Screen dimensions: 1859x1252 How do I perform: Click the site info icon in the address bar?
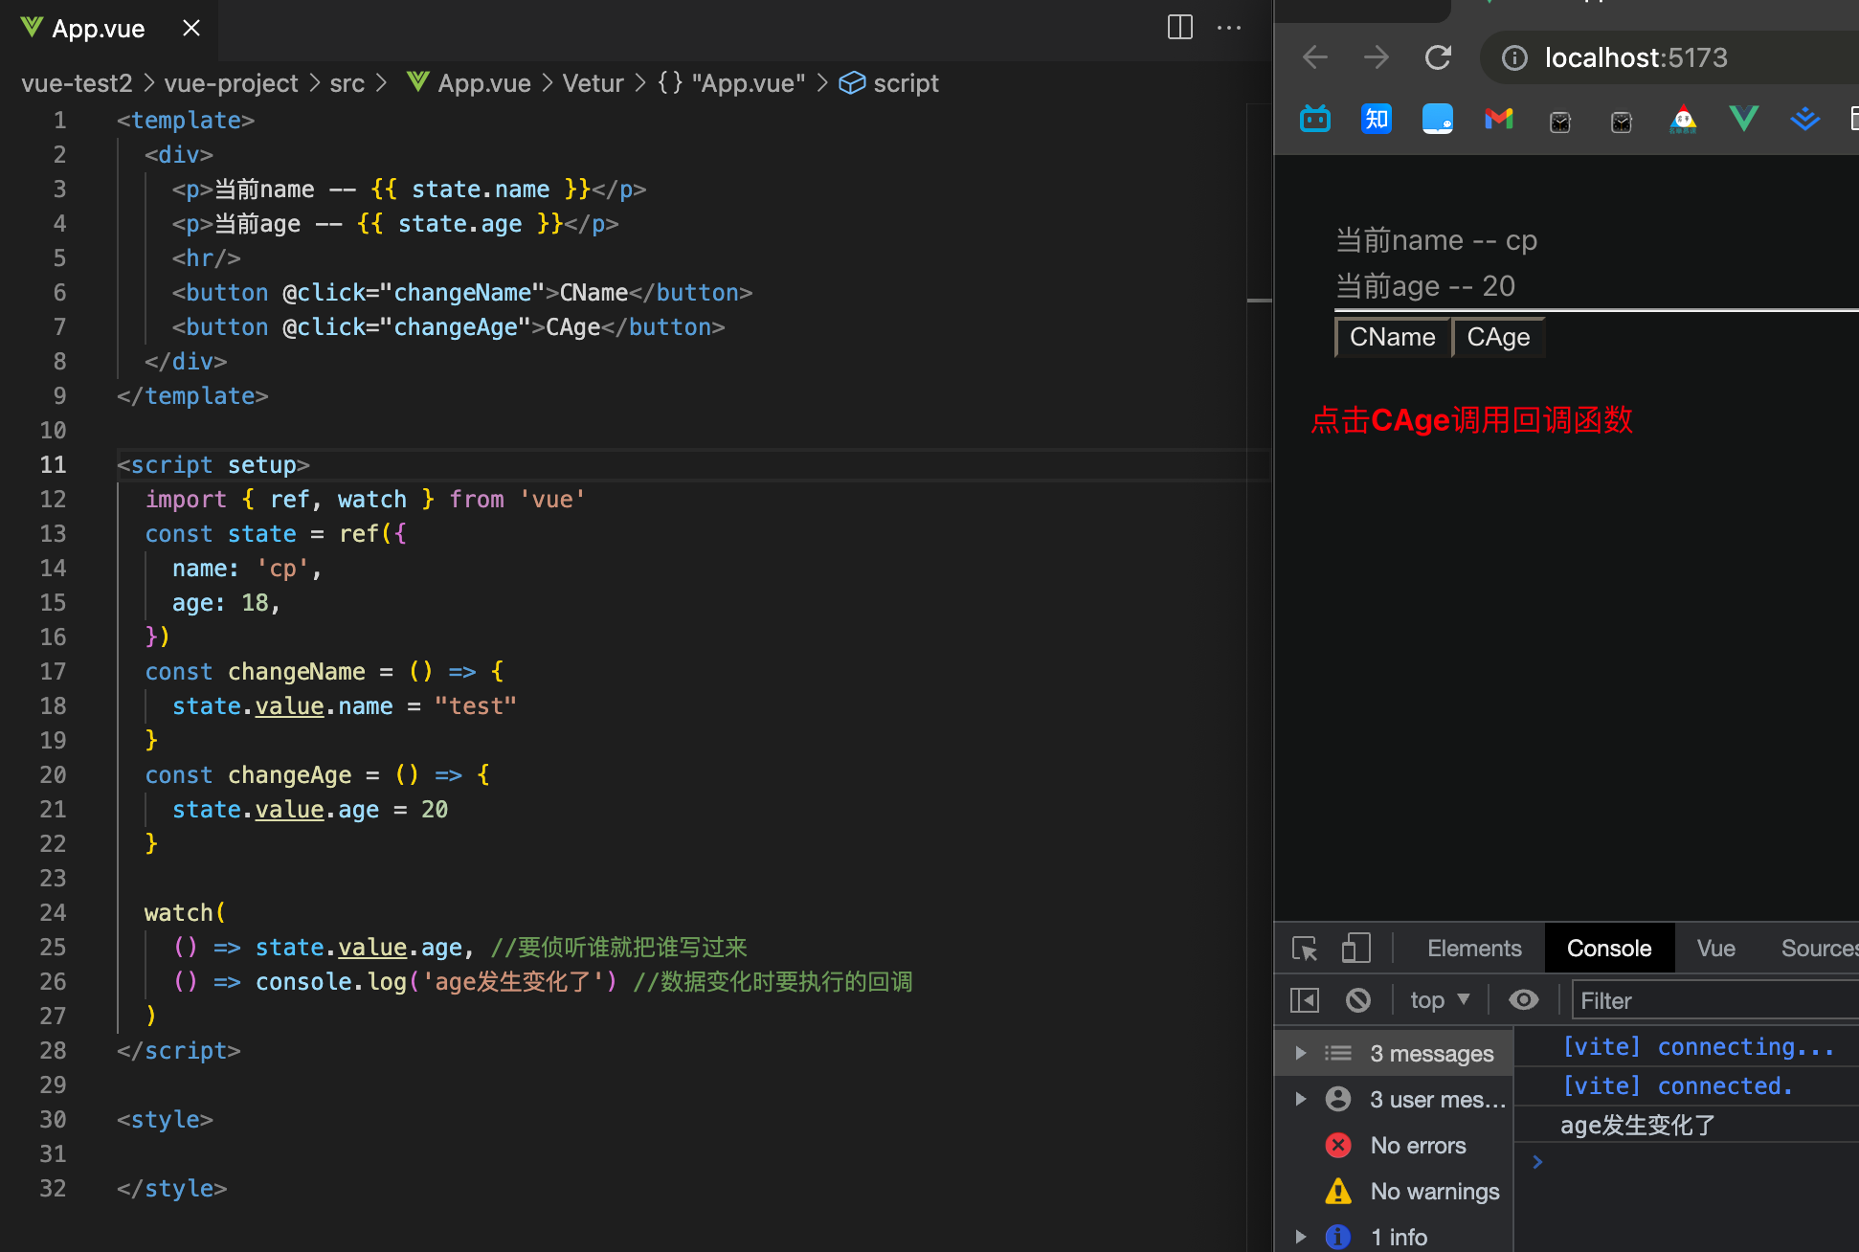(1514, 58)
